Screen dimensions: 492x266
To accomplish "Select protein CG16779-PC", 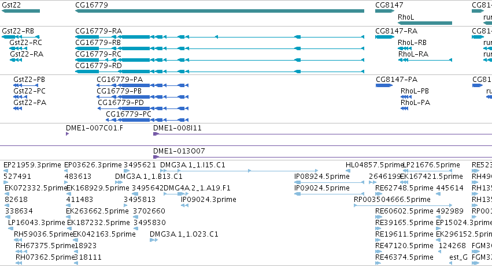I will 147,120.
